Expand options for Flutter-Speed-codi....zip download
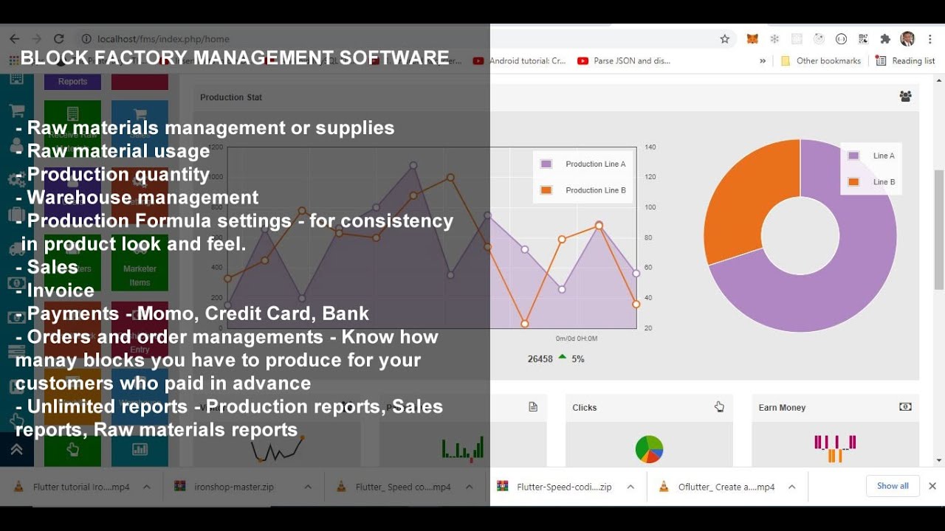The width and height of the screenshot is (945, 531). click(630, 487)
